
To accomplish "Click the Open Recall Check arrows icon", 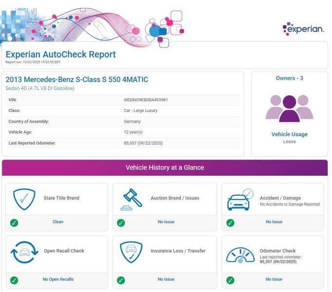I will pyautogui.click(x=24, y=253).
